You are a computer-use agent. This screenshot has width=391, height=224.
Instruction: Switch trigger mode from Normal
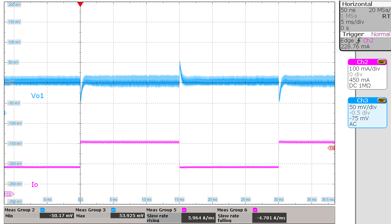point(380,34)
